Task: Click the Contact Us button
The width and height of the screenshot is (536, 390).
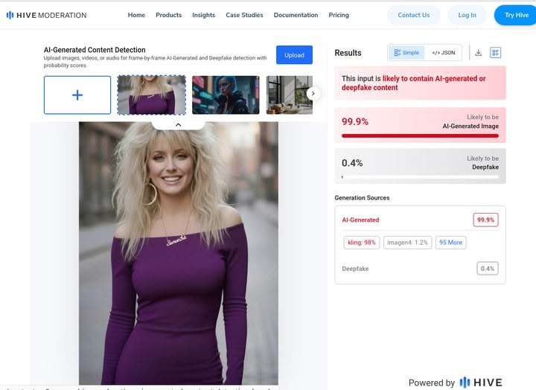Action: point(413,15)
